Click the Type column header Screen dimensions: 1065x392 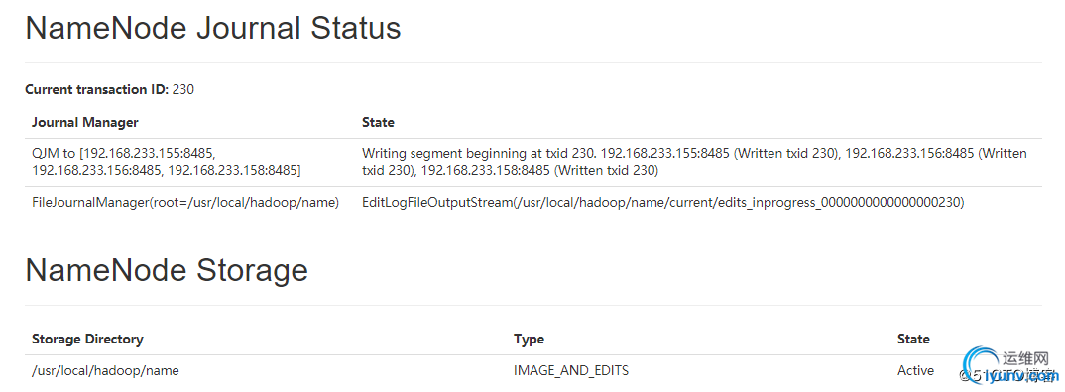530,340
